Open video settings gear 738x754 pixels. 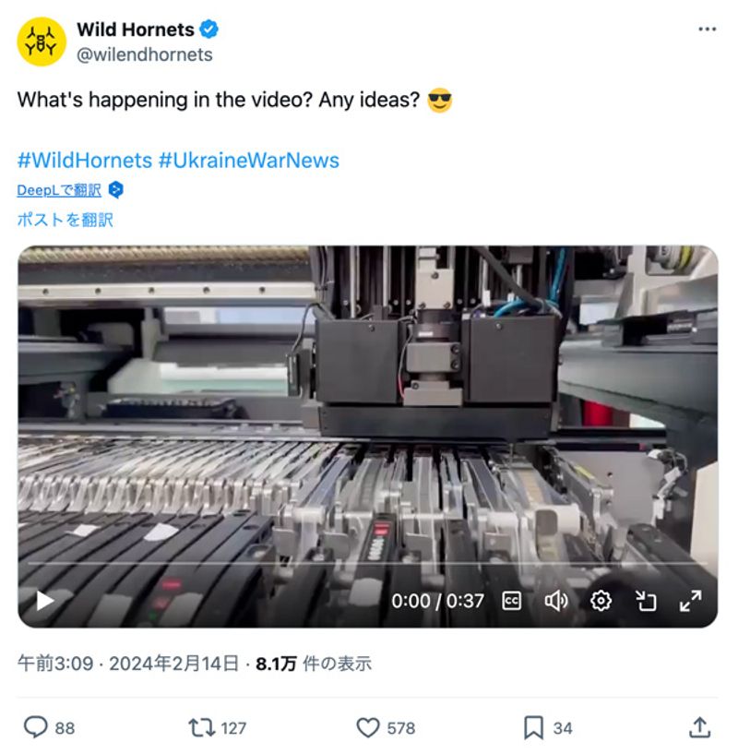tap(601, 601)
